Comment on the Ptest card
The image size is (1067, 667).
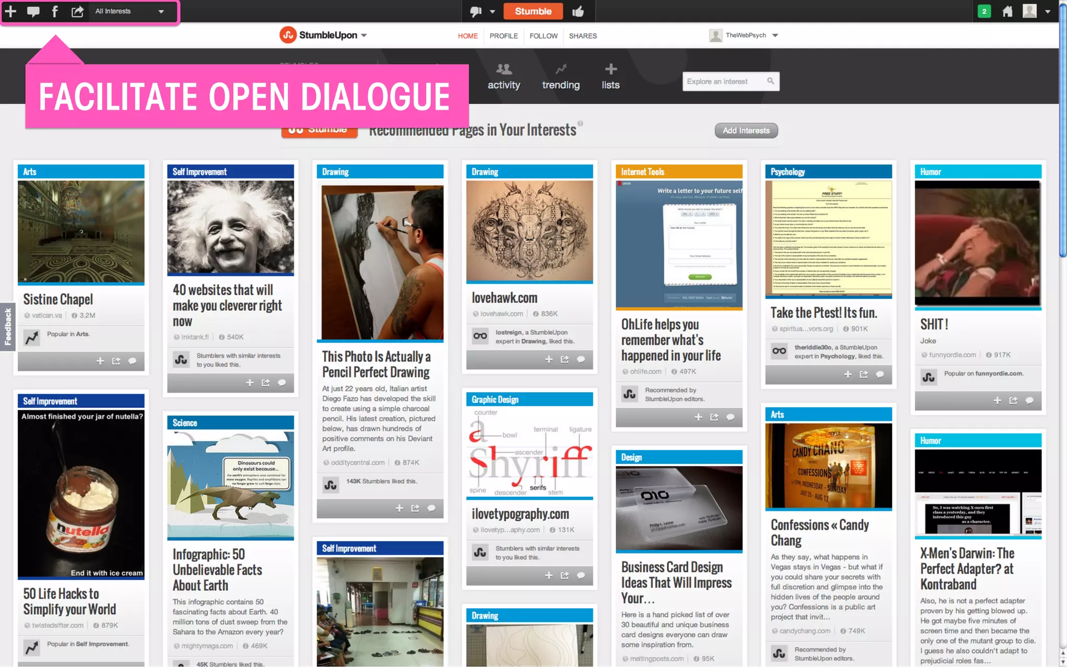click(880, 374)
